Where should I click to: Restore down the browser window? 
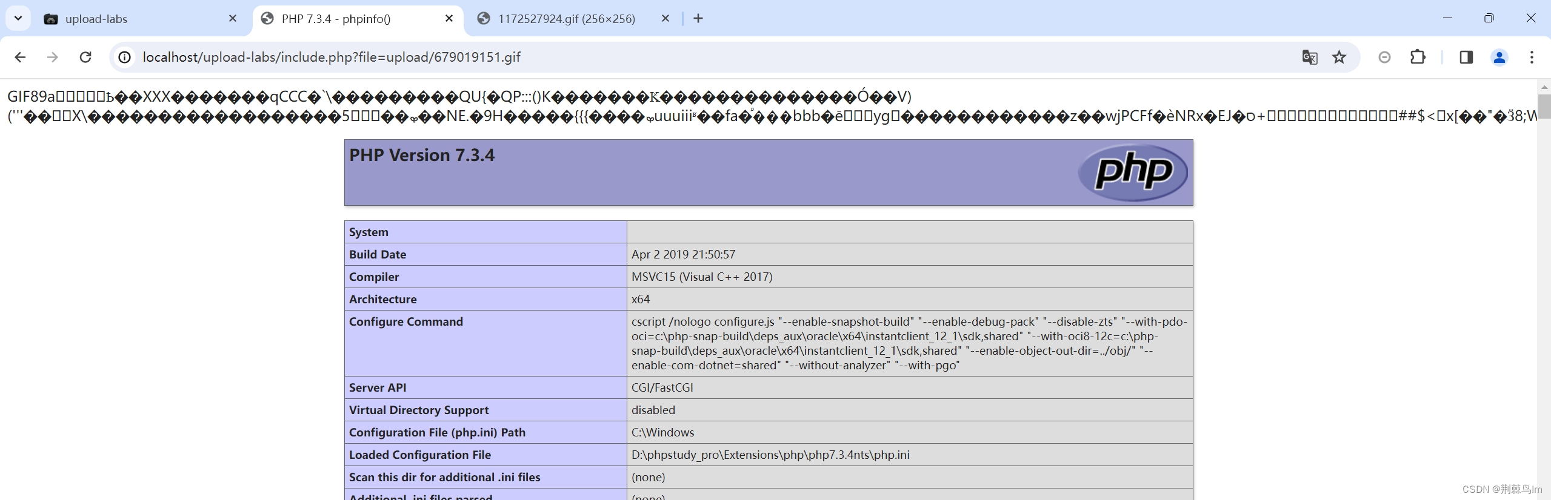[1489, 18]
